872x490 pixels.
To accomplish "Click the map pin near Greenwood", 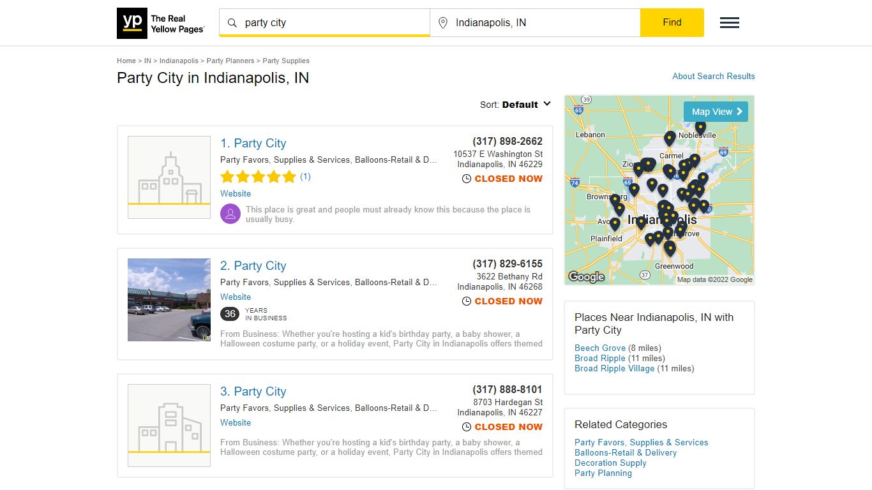I will [670, 249].
